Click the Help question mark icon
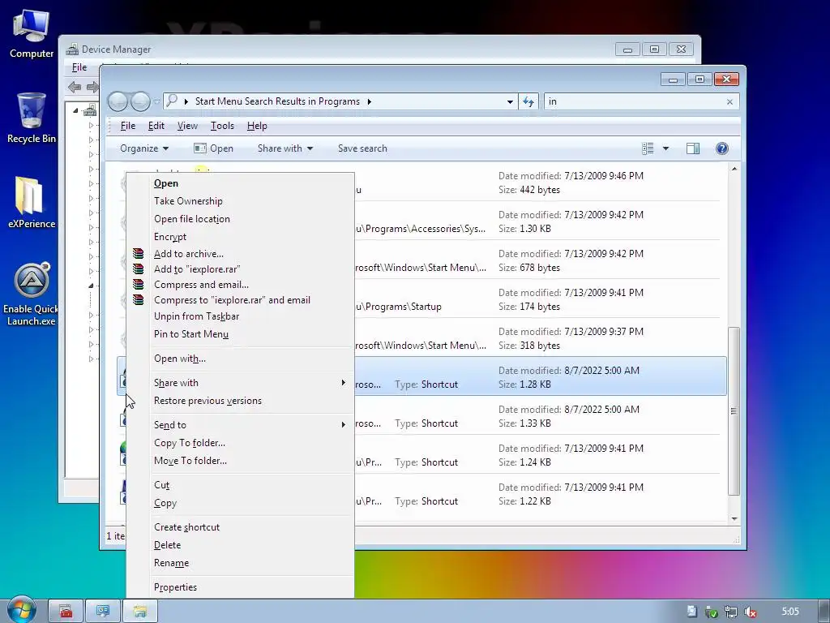830x623 pixels. pos(722,148)
